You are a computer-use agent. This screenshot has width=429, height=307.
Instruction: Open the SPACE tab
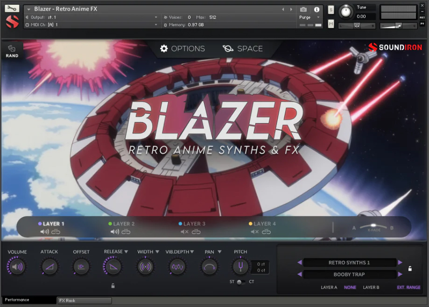click(x=242, y=49)
